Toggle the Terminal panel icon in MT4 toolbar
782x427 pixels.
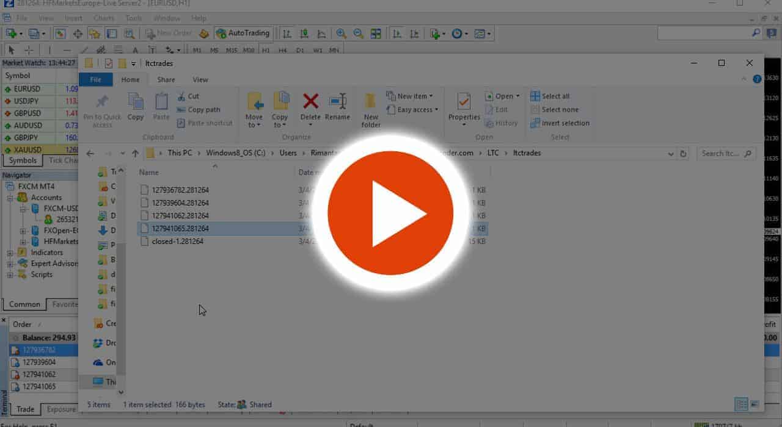(x=112, y=34)
